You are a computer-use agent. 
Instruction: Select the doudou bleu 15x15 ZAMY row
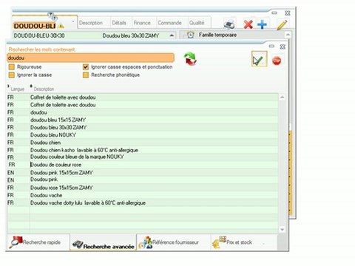143,120
